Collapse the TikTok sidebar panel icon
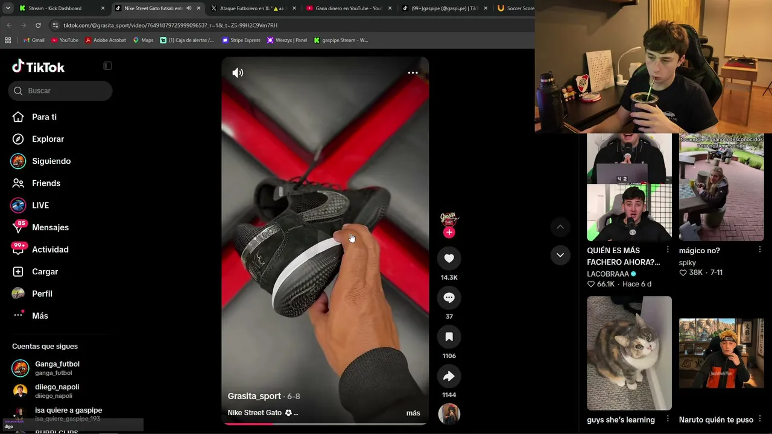Image resolution: width=772 pixels, height=434 pixels. [x=107, y=66]
